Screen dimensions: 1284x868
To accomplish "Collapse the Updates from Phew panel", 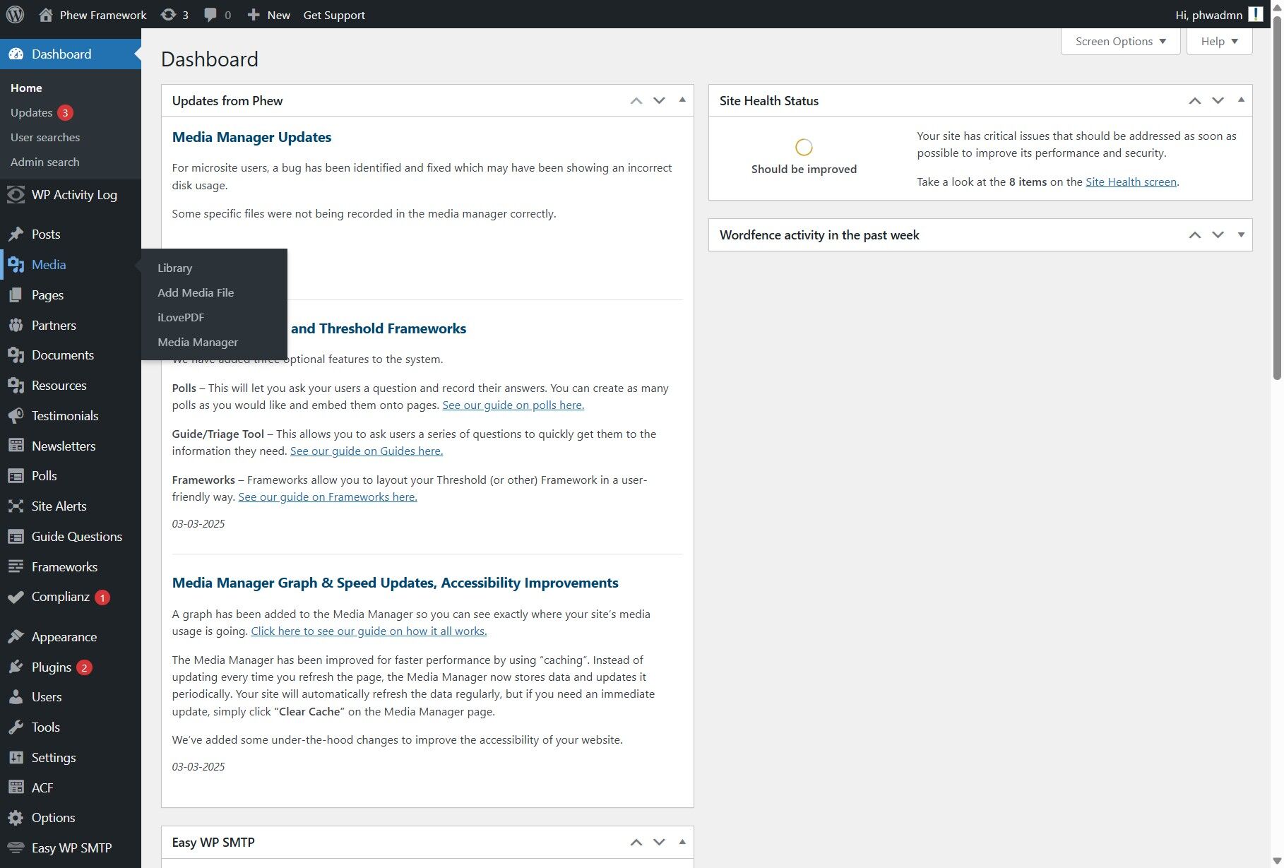I will click(x=682, y=100).
